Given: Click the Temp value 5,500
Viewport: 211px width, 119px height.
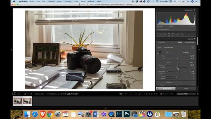Looking at the screenshot, I should coord(192,56).
